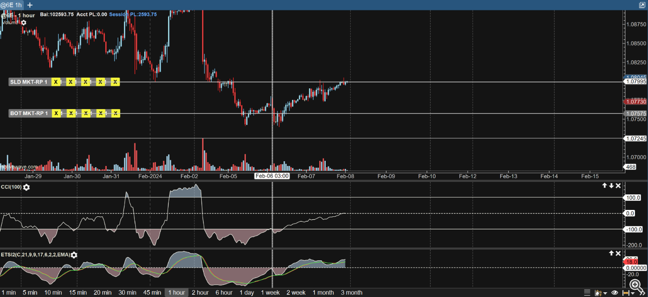This screenshot has width=648, height=297.
Task: Cancel first X on SLD MKT-RP order
Action: [x=56, y=82]
